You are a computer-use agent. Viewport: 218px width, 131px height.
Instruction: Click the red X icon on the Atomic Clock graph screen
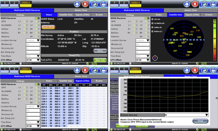pyautogui.click(x=195, y=70)
